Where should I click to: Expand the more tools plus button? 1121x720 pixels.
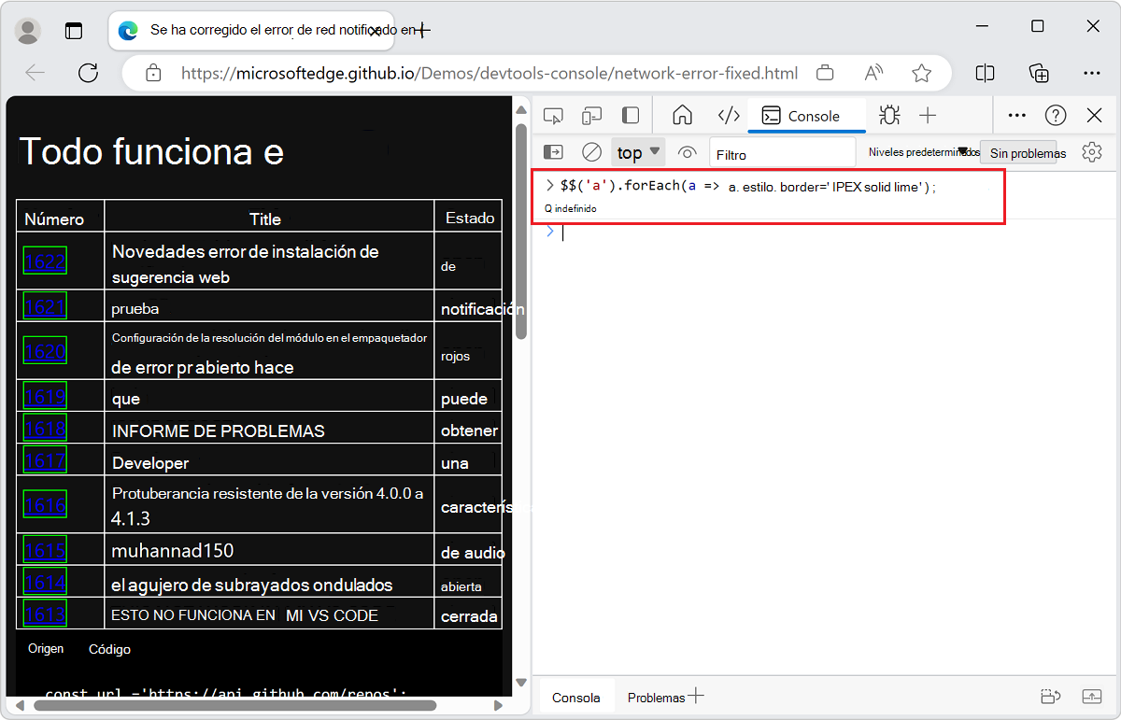[x=928, y=116]
